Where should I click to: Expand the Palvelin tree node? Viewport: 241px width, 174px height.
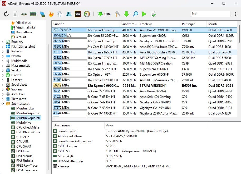(x=3, y=52)
